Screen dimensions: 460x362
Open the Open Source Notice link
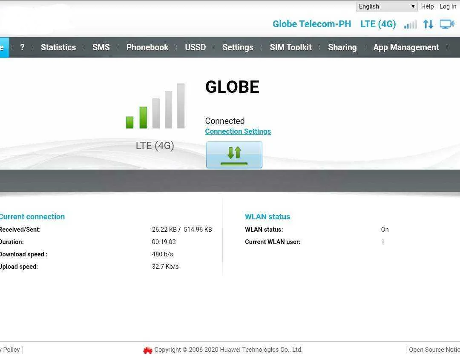point(434,350)
